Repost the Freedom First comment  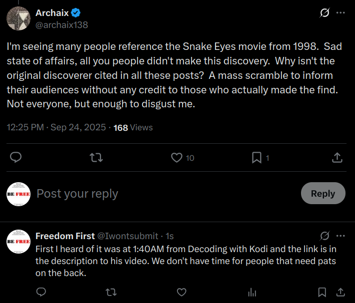click(x=111, y=292)
